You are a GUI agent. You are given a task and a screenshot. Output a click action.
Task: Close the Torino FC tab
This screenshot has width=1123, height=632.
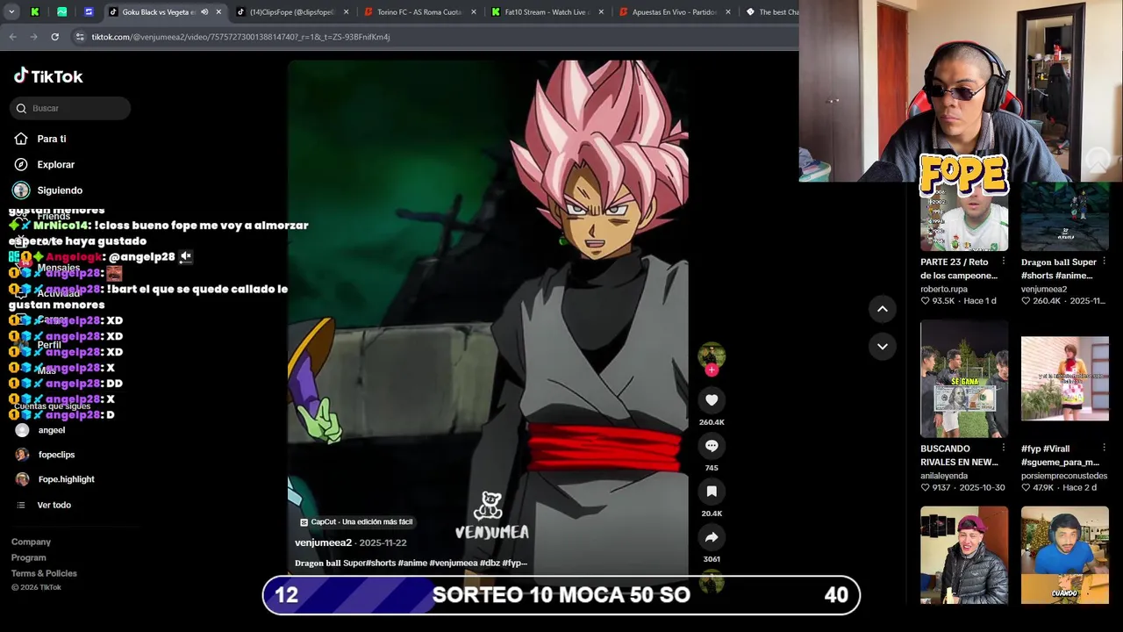tap(474, 12)
